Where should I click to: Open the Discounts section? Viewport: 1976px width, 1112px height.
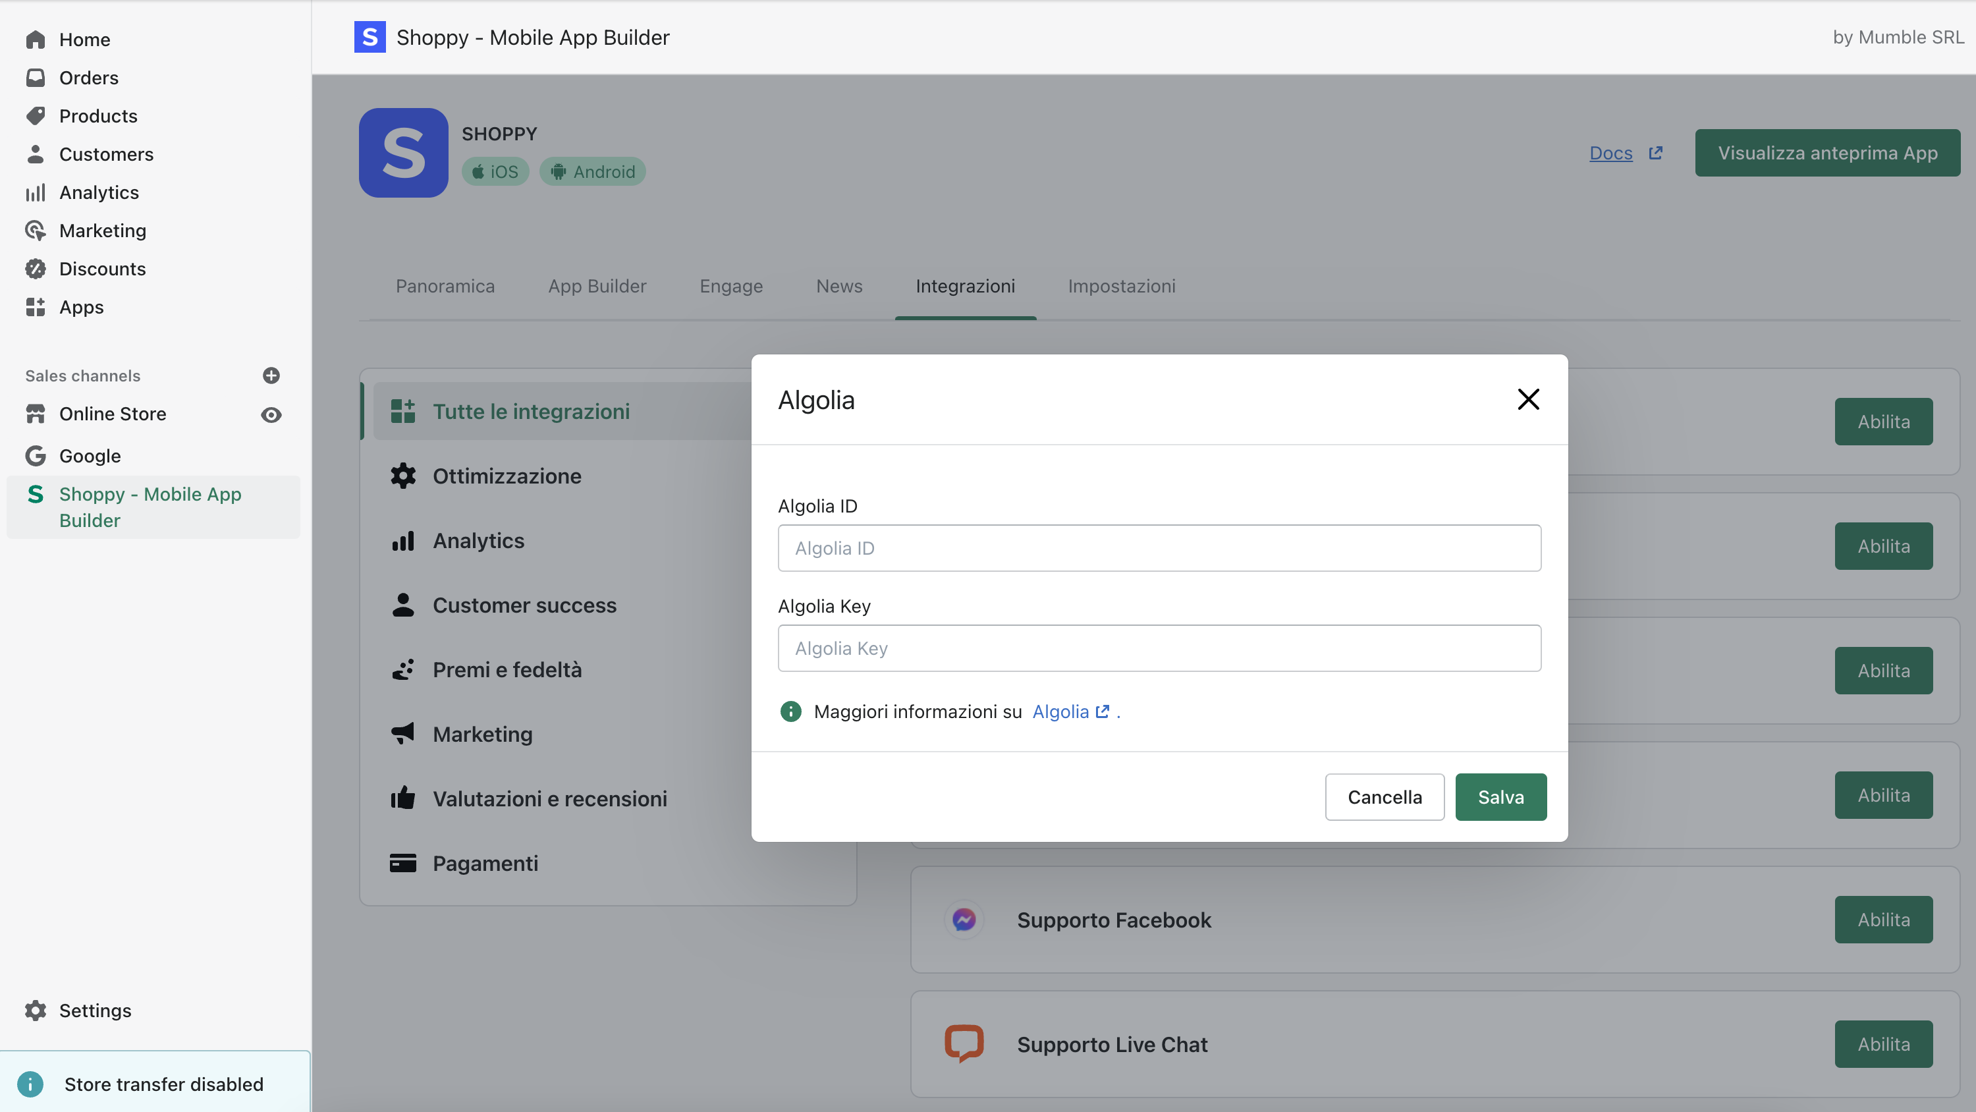(101, 269)
